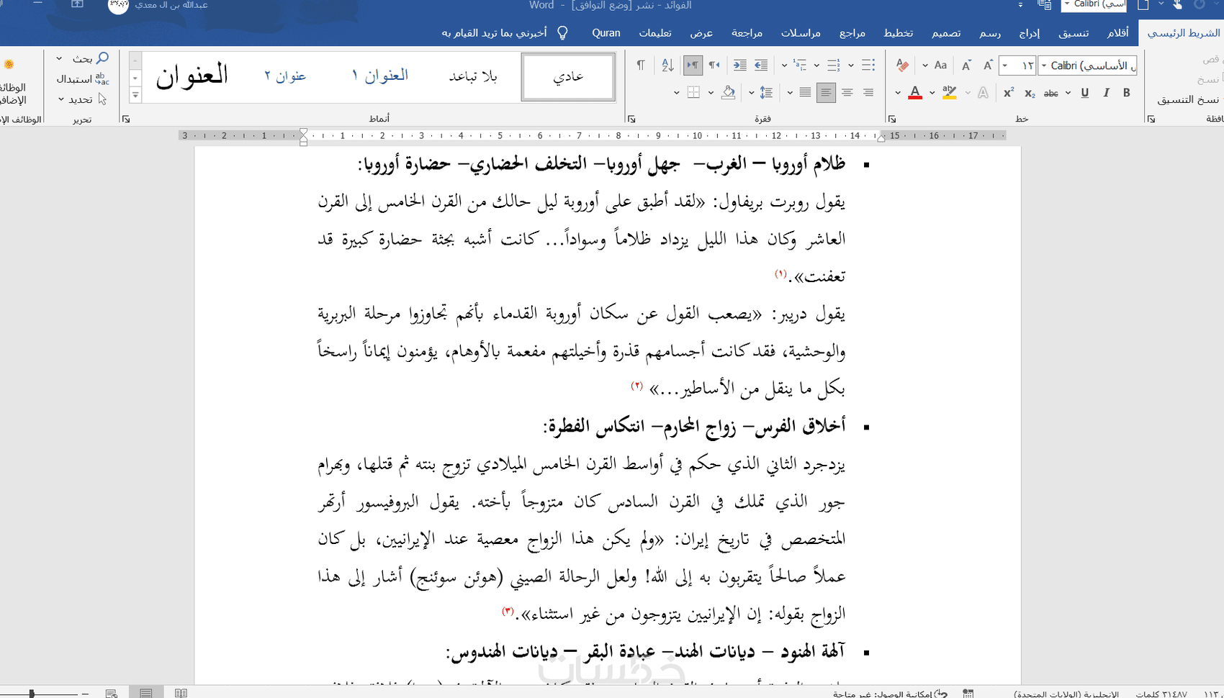Clear all formatting

[902, 65]
